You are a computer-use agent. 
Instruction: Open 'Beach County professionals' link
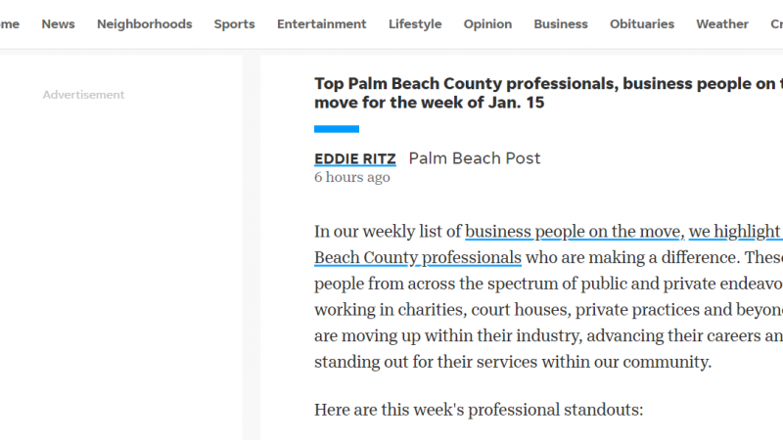tap(418, 257)
